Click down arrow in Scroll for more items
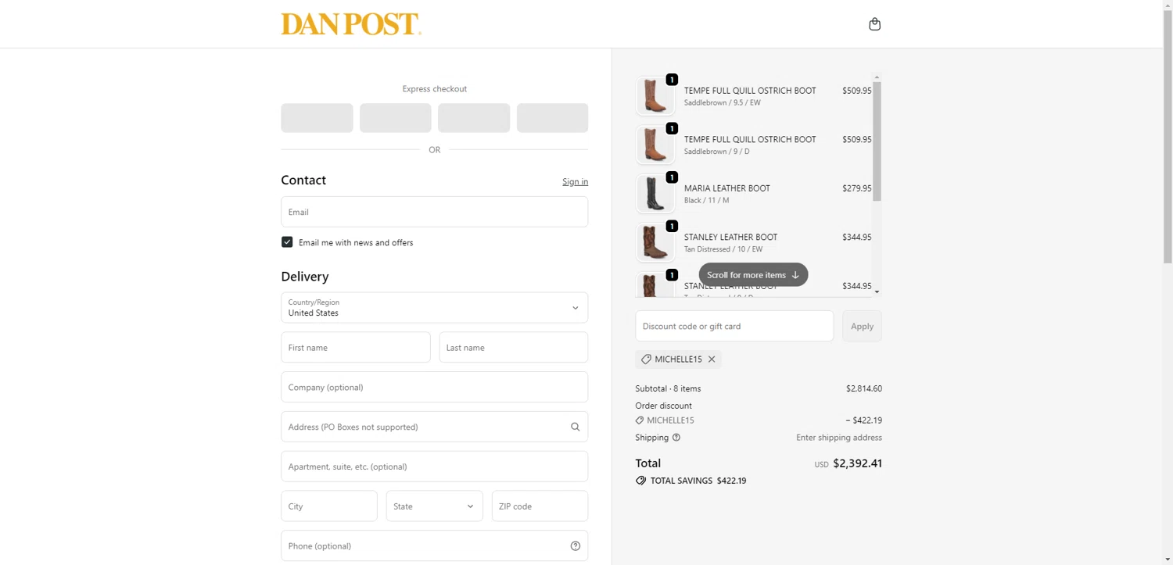This screenshot has height=565, width=1173. point(795,275)
